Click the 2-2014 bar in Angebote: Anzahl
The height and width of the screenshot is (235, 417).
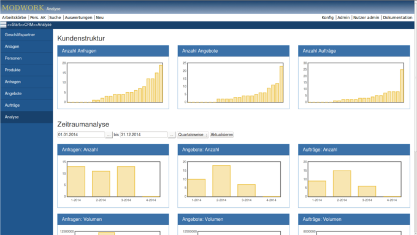(x=221, y=181)
